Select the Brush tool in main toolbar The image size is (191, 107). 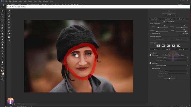[2, 31]
